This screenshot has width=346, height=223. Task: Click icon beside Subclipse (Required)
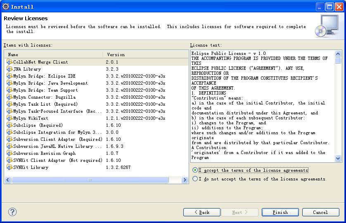click(x=9, y=125)
